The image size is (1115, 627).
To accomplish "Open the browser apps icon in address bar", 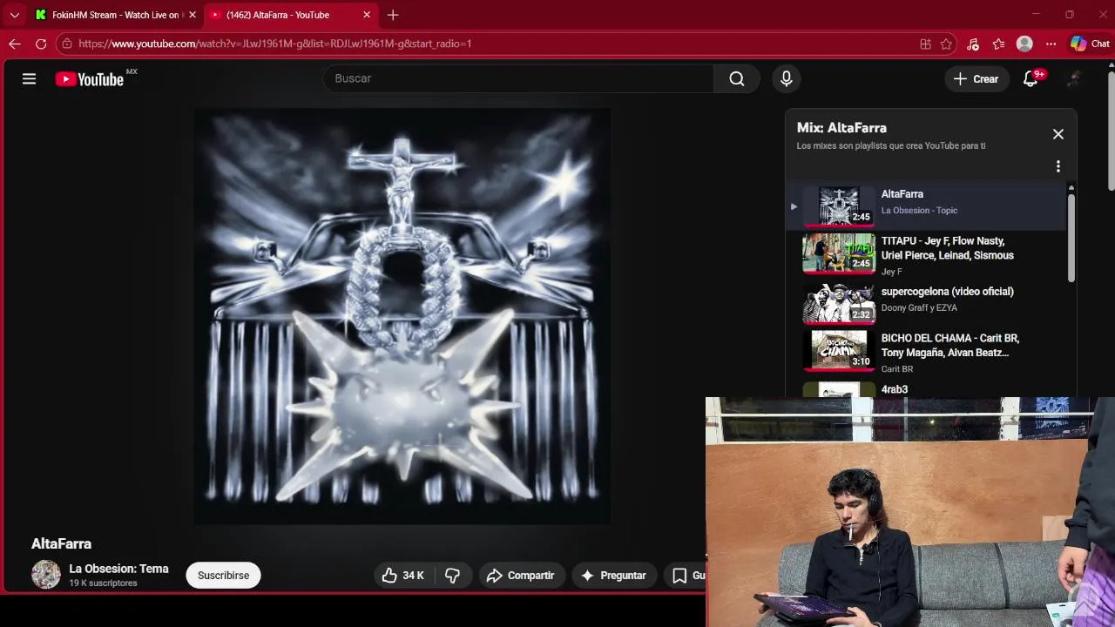I will pos(925,44).
